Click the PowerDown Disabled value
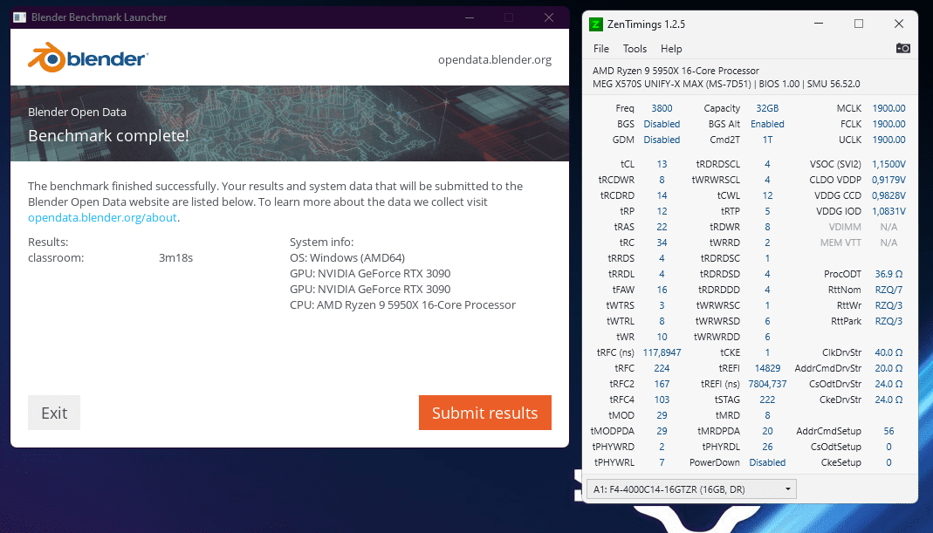 tap(767, 463)
